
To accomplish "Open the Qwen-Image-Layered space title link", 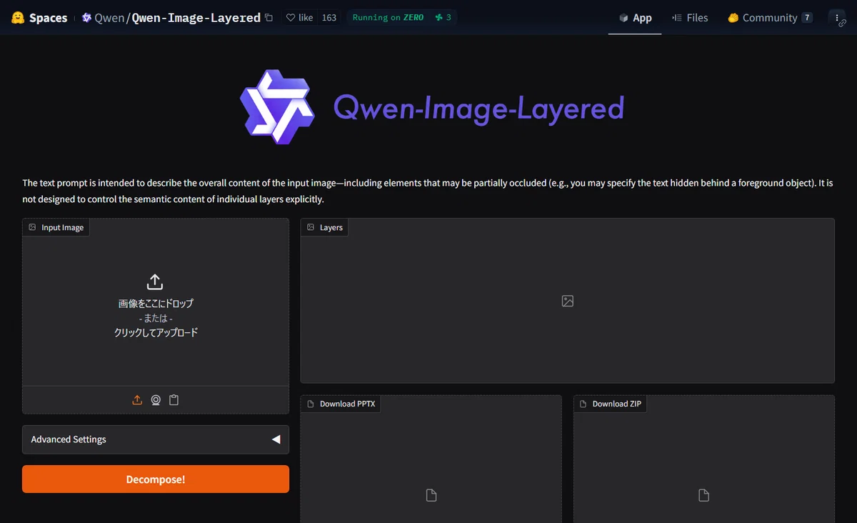I will click(x=196, y=18).
